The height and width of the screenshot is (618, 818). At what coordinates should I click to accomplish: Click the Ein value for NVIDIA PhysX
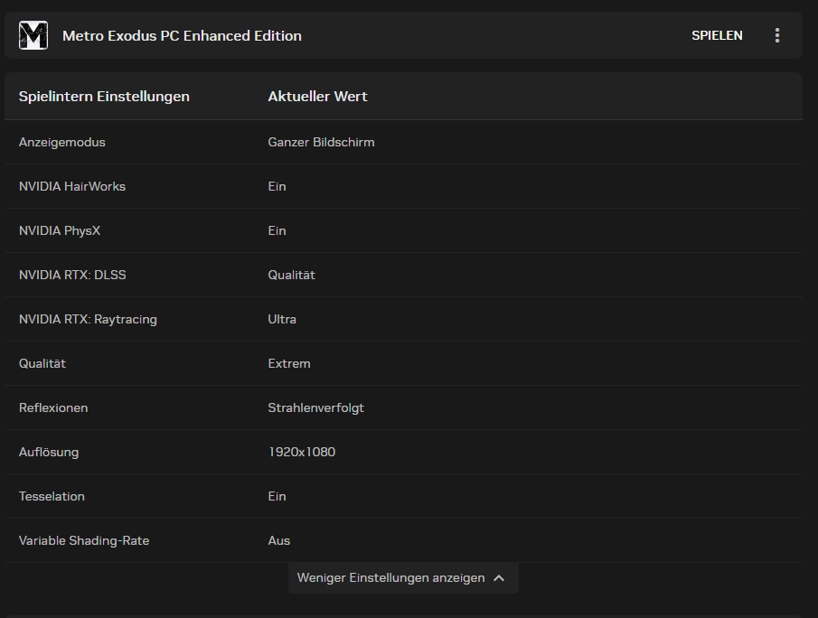pyautogui.click(x=277, y=231)
